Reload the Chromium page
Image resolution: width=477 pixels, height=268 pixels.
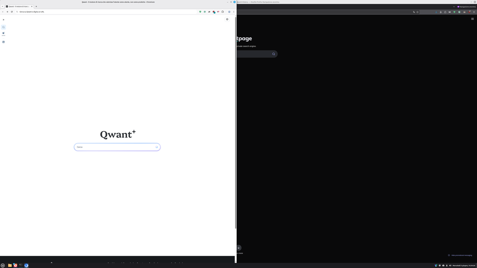click(x=12, y=12)
